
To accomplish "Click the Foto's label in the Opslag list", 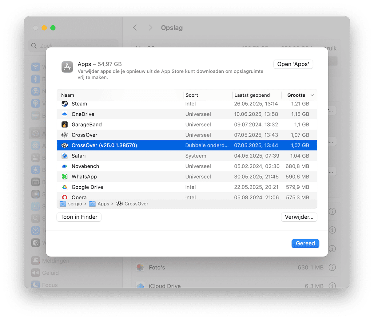I will click(157, 267).
